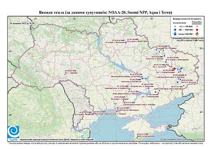Click the UkrGMI spiral logo
Viewport: 211px width, 149px height.
(13, 132)
